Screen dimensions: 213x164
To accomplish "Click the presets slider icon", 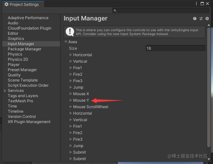I will coord(201,19).
